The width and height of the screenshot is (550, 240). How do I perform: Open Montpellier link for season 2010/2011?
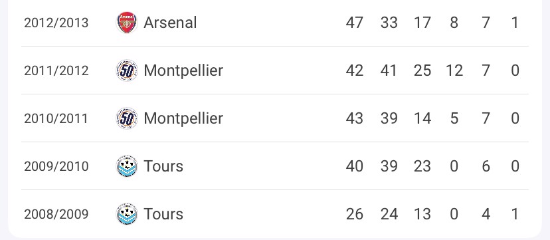tap(183, 118)
